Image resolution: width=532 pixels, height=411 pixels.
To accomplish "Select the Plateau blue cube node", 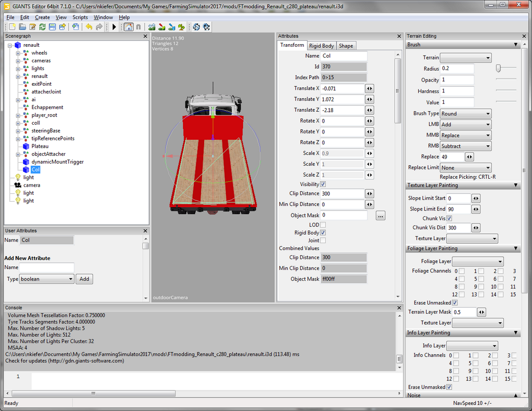I will (26, 147).
